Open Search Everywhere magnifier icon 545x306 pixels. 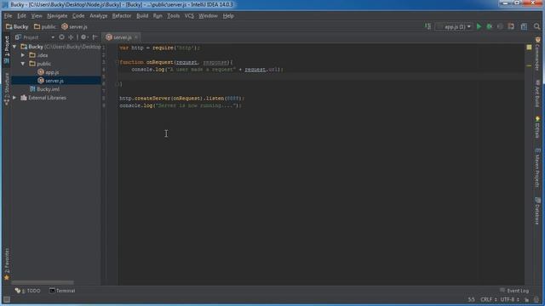(x=536, y=26)
